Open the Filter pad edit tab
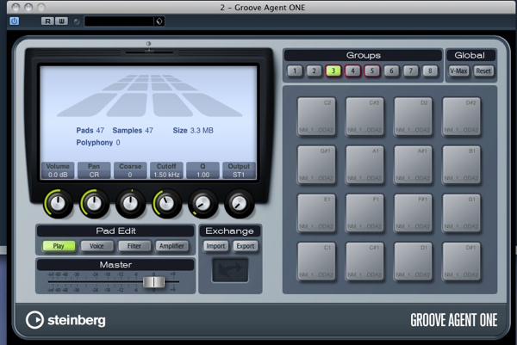This screenshot has width=517, height=345. 134,246
